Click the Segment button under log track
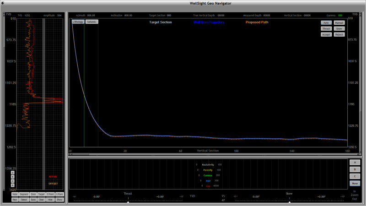Image resolution: width=366 pixels, height=206 pixels. click(x=24, y=195)
